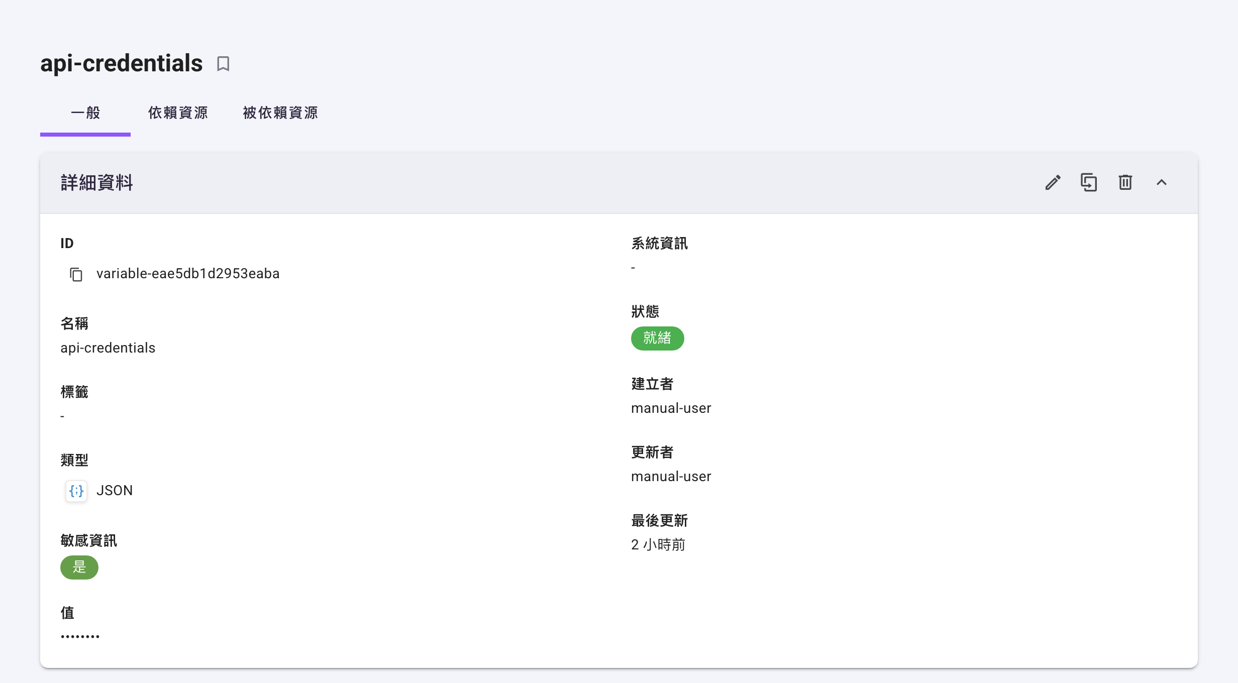1238x683 pixels.
Task: Click the 詳細資料 panel header title
Action: point(96,182)
